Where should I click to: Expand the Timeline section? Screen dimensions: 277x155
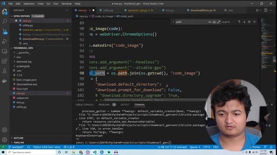[19, 143]
